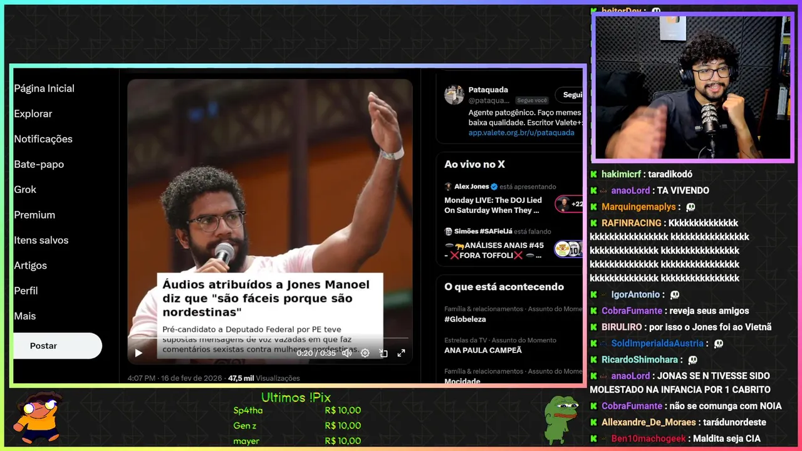This screenshot has height=451, width=802.
Task: Click chat message 'não se comunga com NOIA'
Action: click(x=725, y=406)
